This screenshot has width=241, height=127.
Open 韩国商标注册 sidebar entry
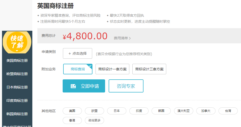click(x=17, y=114)
